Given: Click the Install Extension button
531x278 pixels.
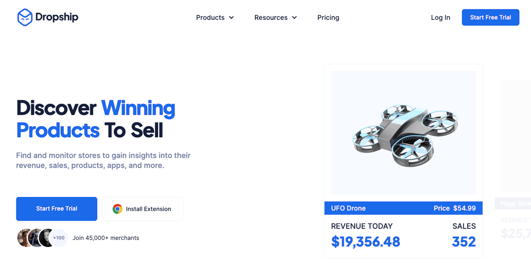Looking at the screenshot, I should (142, 209).
